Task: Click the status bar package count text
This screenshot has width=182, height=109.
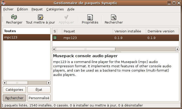Action: point(72,105)
